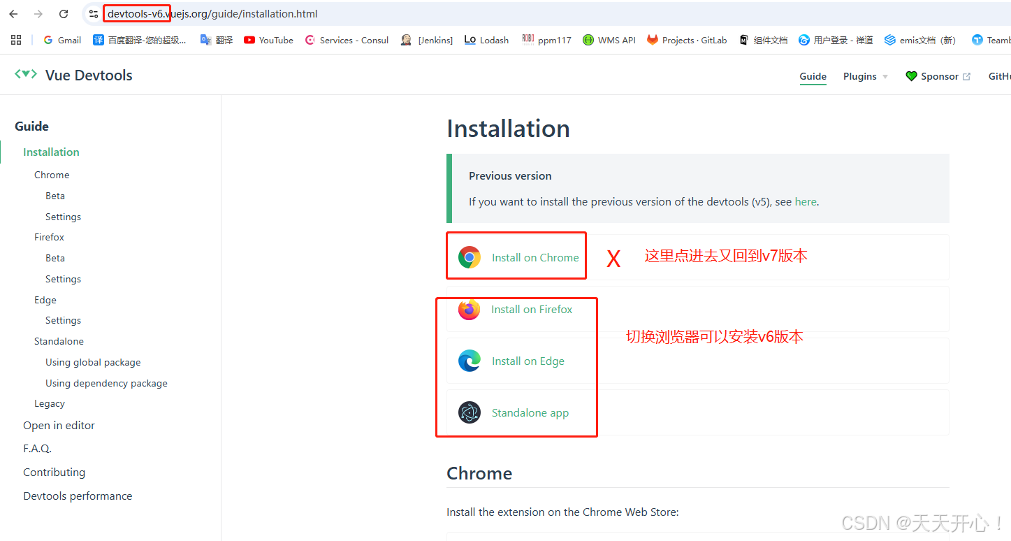
Task: Open the [Jenkins] bookmark
Action: (x=427, y=40)
